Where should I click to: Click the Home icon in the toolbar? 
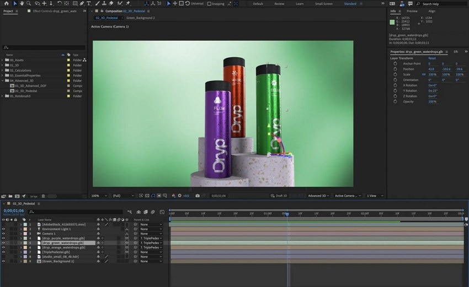click(6, 4)
